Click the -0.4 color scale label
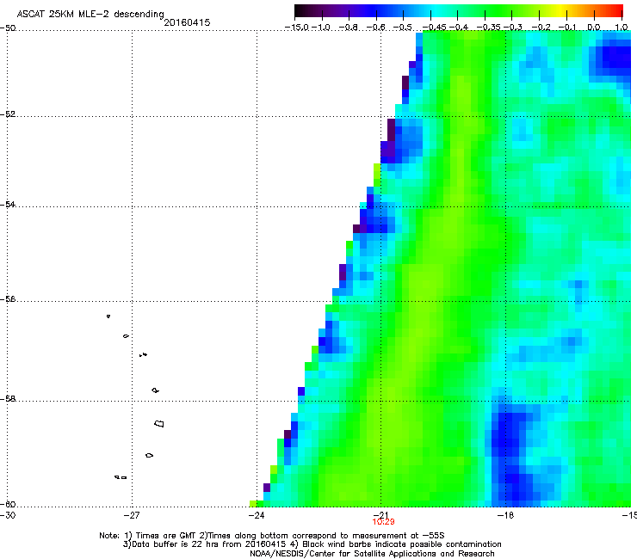Screen dimensions: 637x559 coord(458,28)
